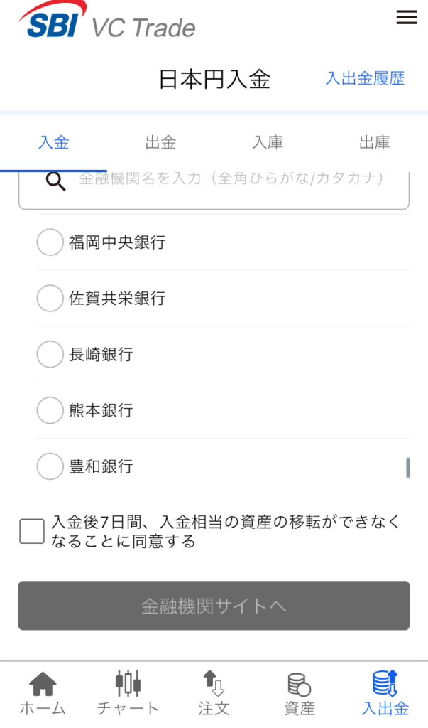Tick the 7-day transfer restriction agreement checkbox
The width and height of the screenshot is (428, 728).
tap(32, 531)
